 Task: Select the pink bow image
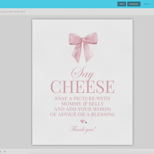(83, 48)
